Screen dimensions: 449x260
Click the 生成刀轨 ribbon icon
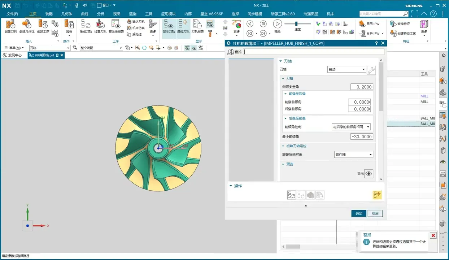86,26
